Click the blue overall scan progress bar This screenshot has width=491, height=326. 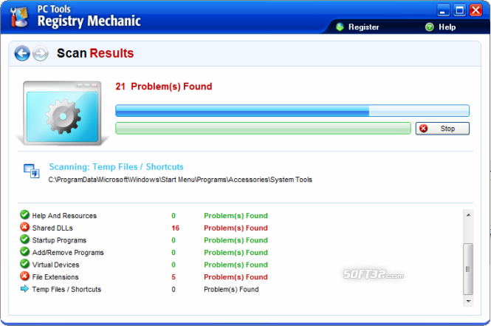pyautogui.click(x=292, y=111)
